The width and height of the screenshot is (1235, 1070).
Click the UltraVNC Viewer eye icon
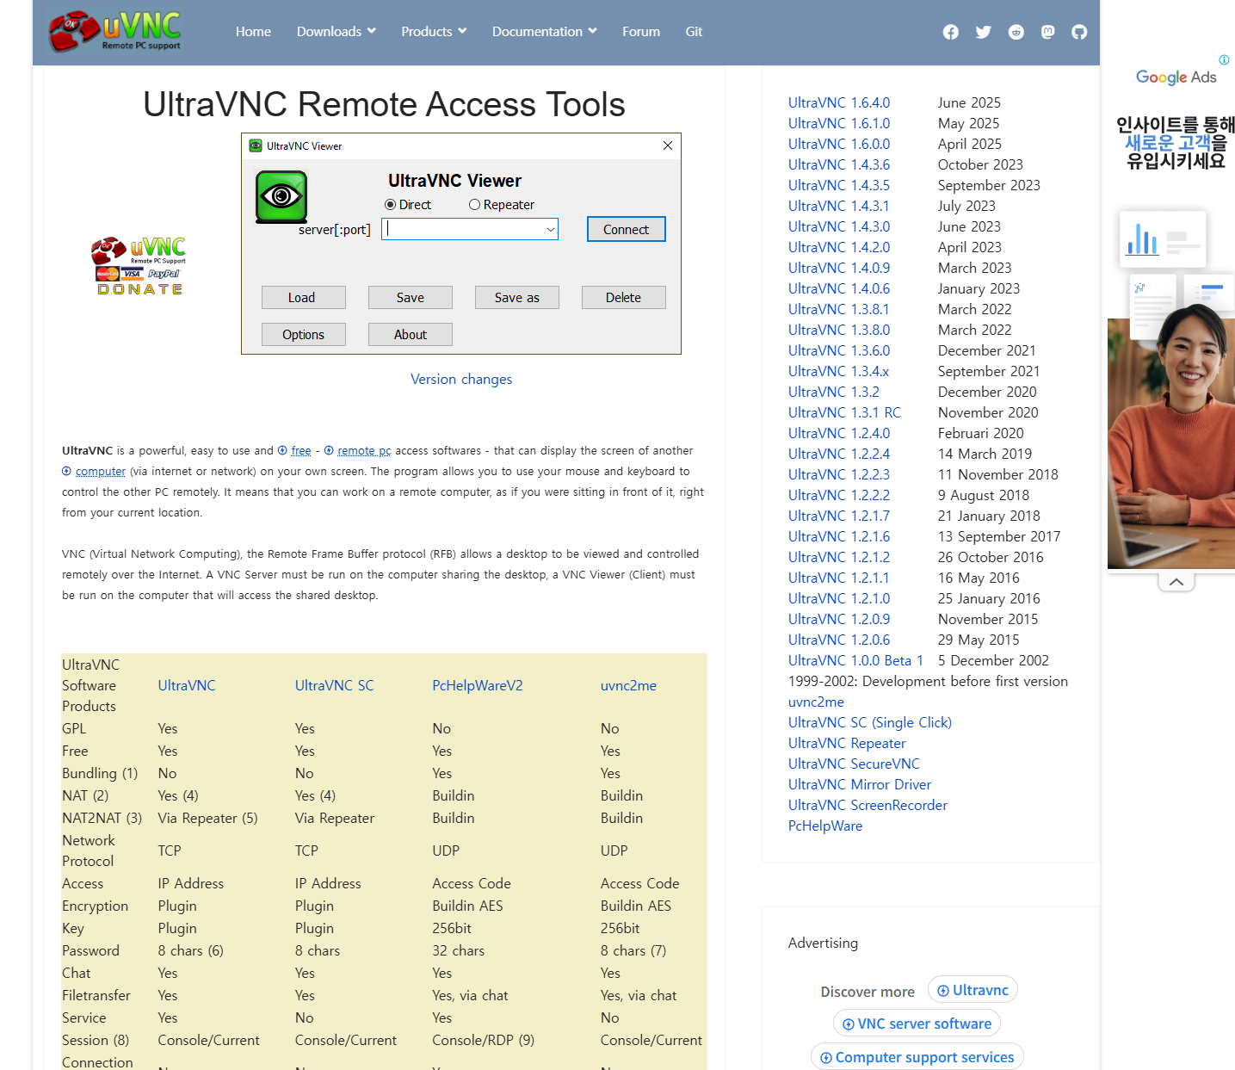[281, 196]
